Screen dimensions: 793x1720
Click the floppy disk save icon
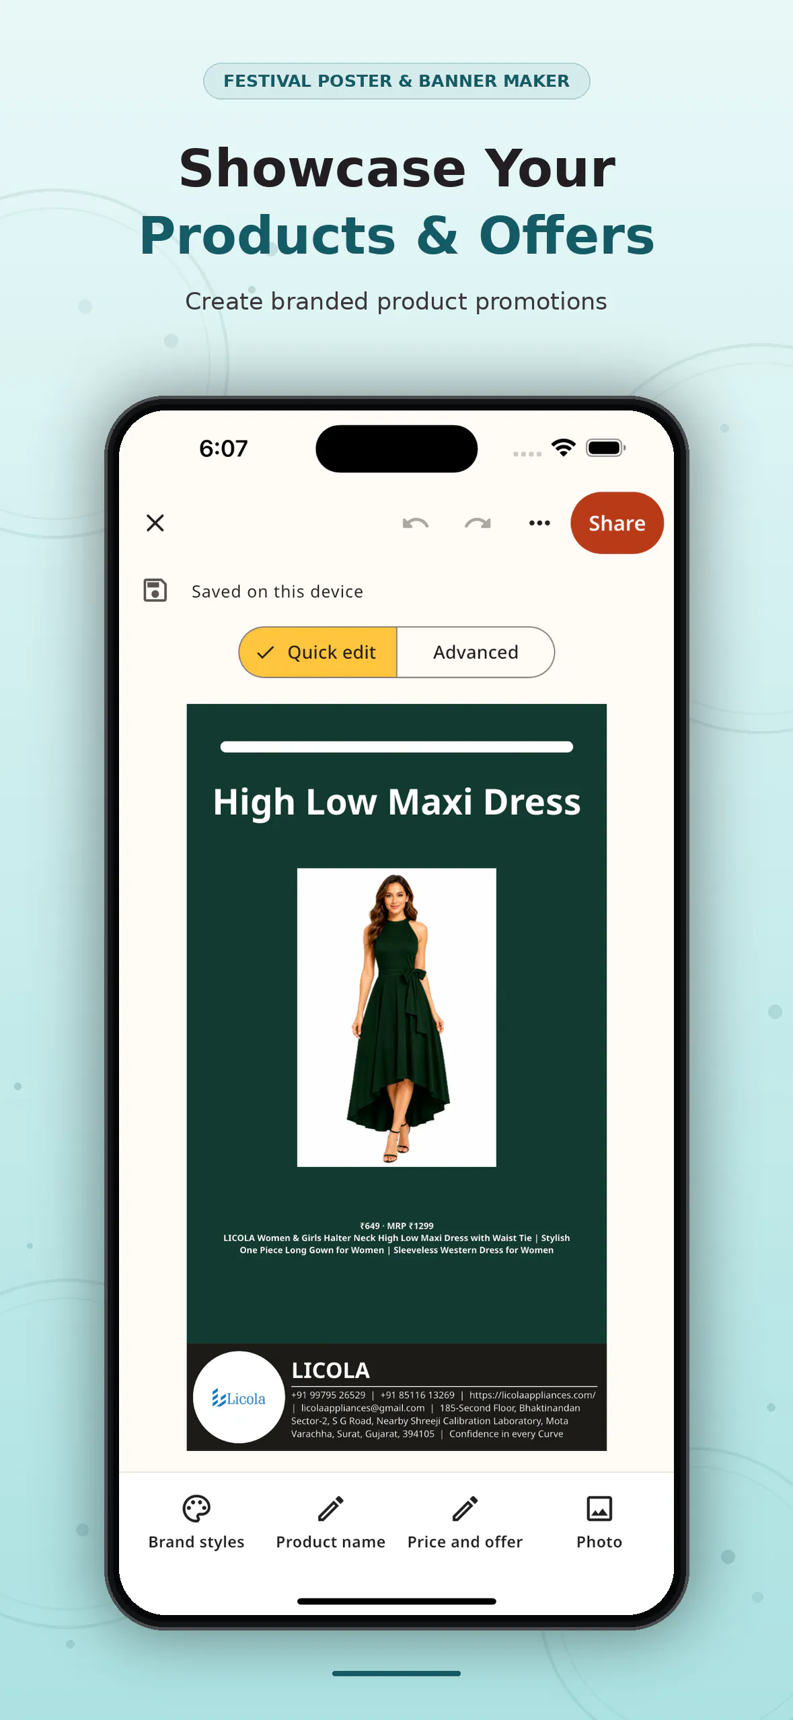tap(155, 591)
